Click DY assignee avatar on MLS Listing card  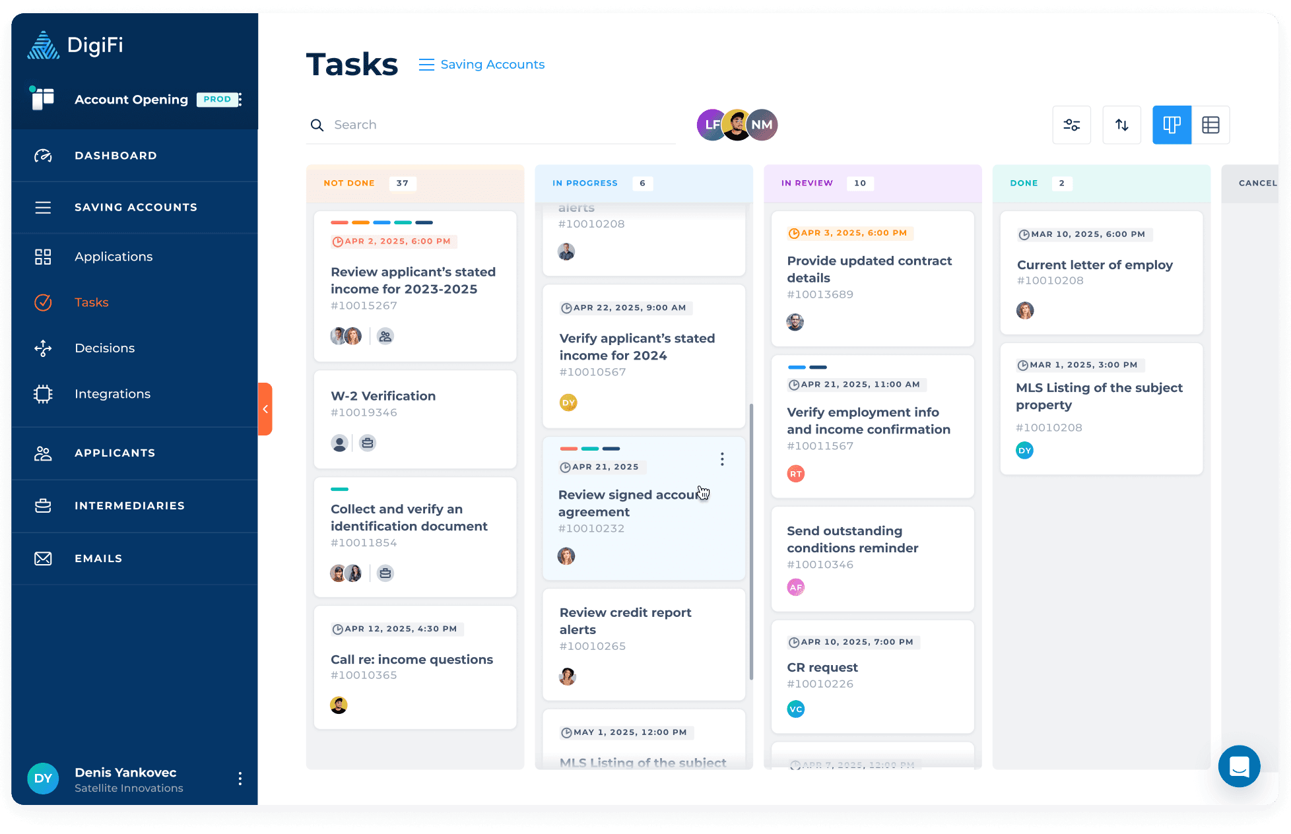[1024, 451]
